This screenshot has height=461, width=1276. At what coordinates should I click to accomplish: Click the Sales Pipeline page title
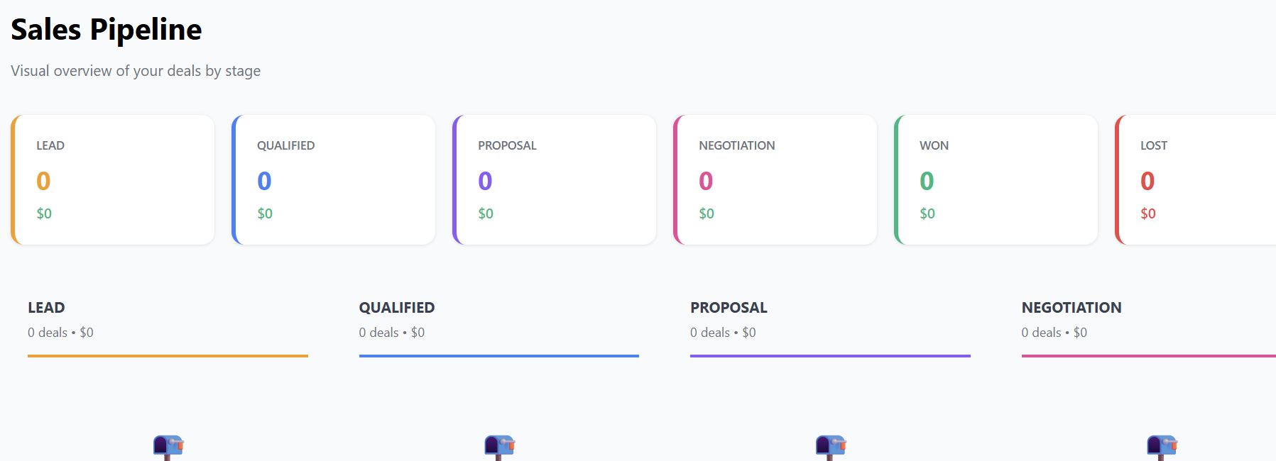107,30
